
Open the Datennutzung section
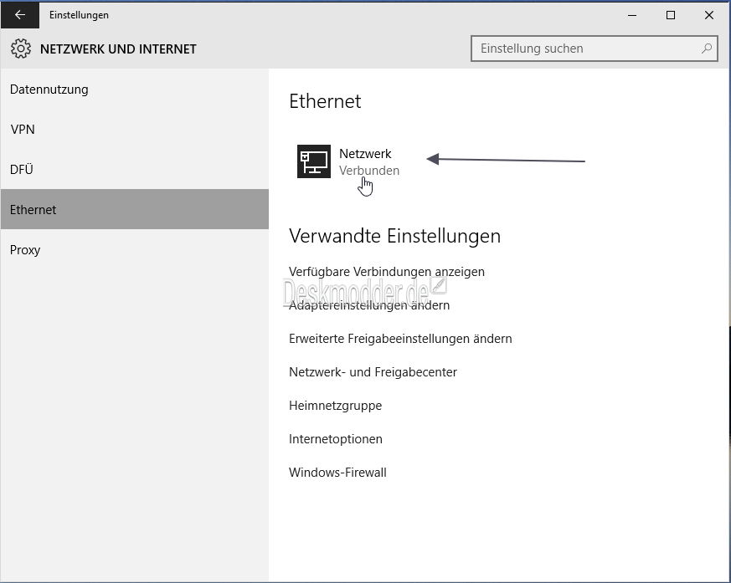pos(135,89)
